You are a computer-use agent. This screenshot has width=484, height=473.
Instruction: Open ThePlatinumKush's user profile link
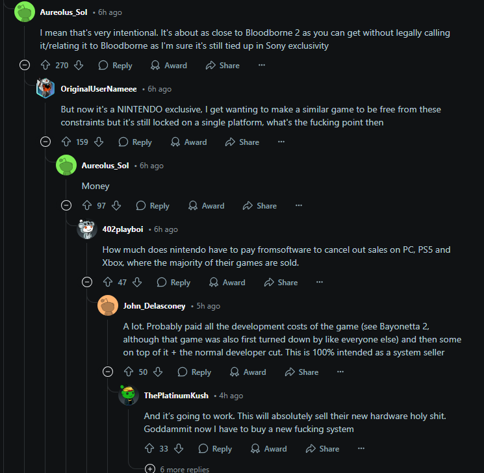[x=175, y=395]
